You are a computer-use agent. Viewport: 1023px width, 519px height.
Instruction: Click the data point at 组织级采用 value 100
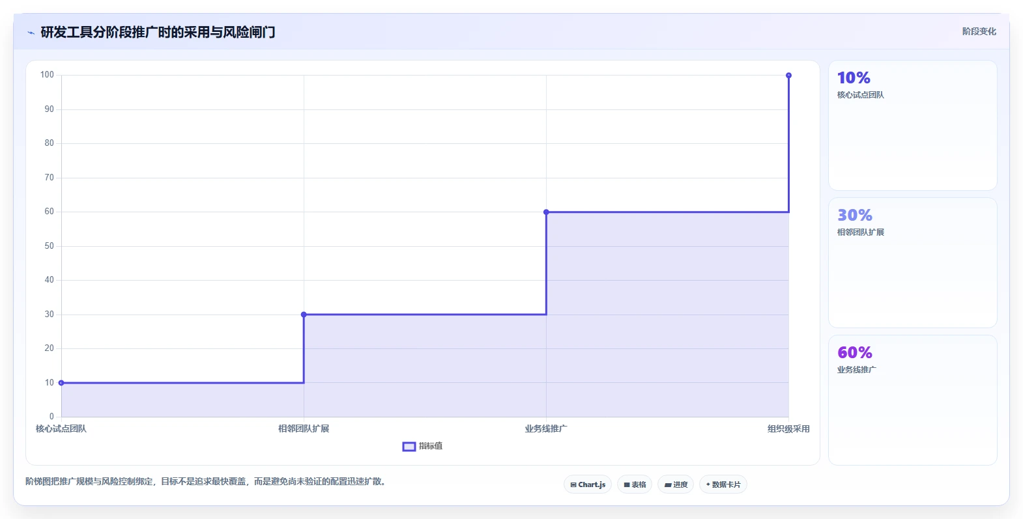pos(788,76)
